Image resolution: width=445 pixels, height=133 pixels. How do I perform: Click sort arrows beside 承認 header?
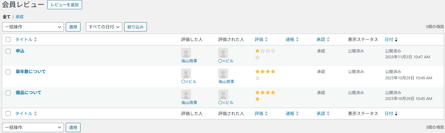328,39
